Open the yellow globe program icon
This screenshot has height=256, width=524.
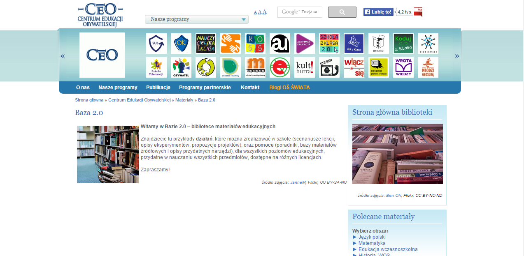[x=206, y=67]
